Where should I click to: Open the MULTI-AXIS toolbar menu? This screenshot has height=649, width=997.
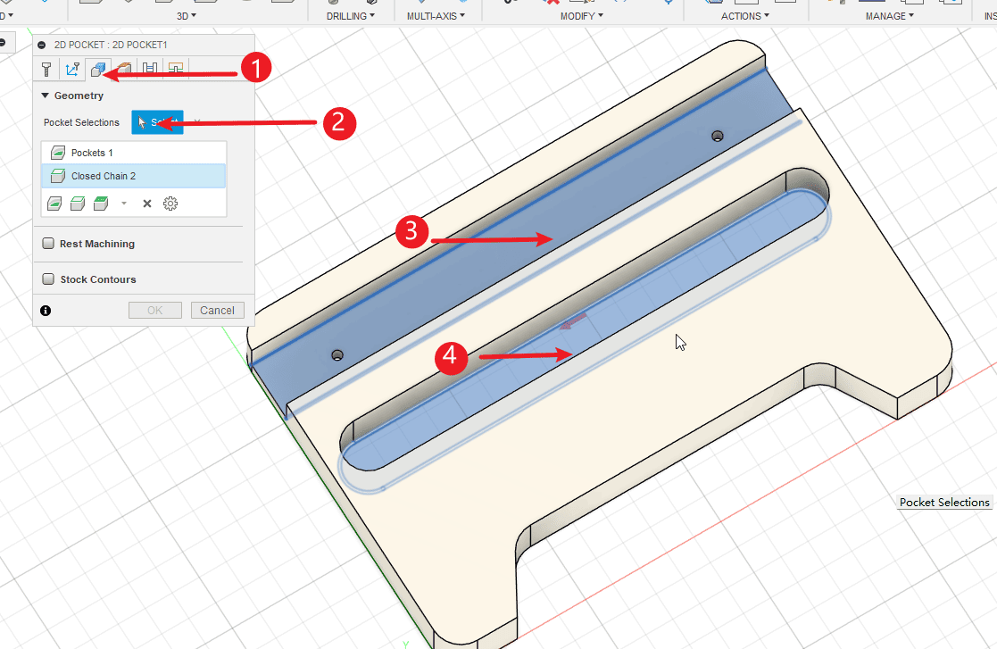[435, 16]
